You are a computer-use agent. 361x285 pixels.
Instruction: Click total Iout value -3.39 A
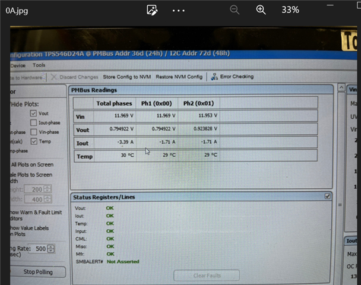coord(125,142)
